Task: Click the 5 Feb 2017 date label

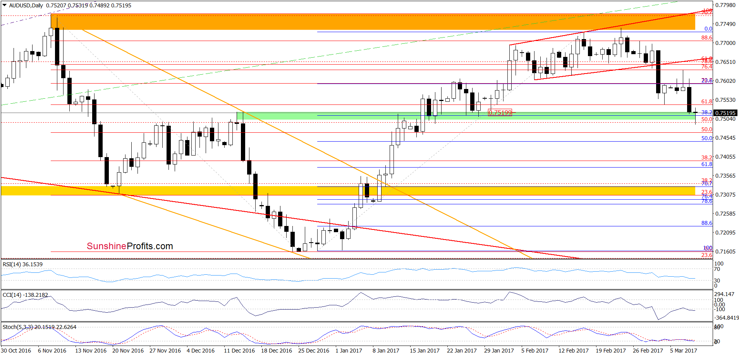Action: pos(535,351)
